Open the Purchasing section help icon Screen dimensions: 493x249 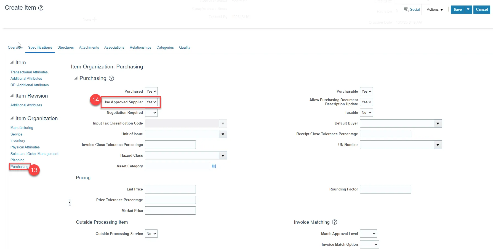(x=111, y=78)
